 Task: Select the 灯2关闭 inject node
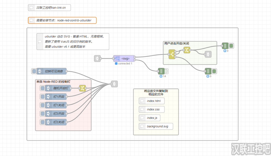click(x=56, y=122)
